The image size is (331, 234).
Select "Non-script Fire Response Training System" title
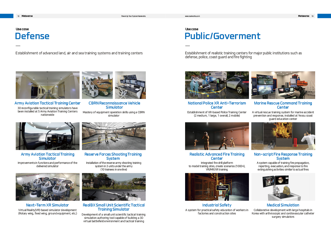pos(283,156)
